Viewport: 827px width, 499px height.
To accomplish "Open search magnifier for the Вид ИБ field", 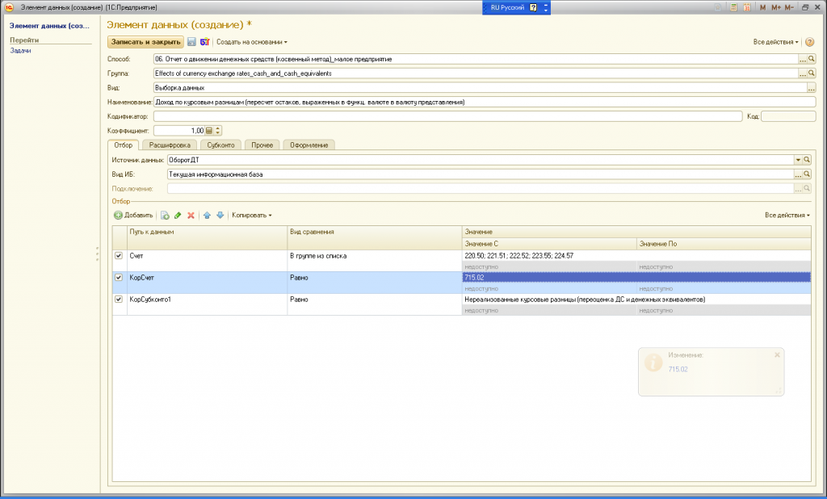I will click(807, 174).
